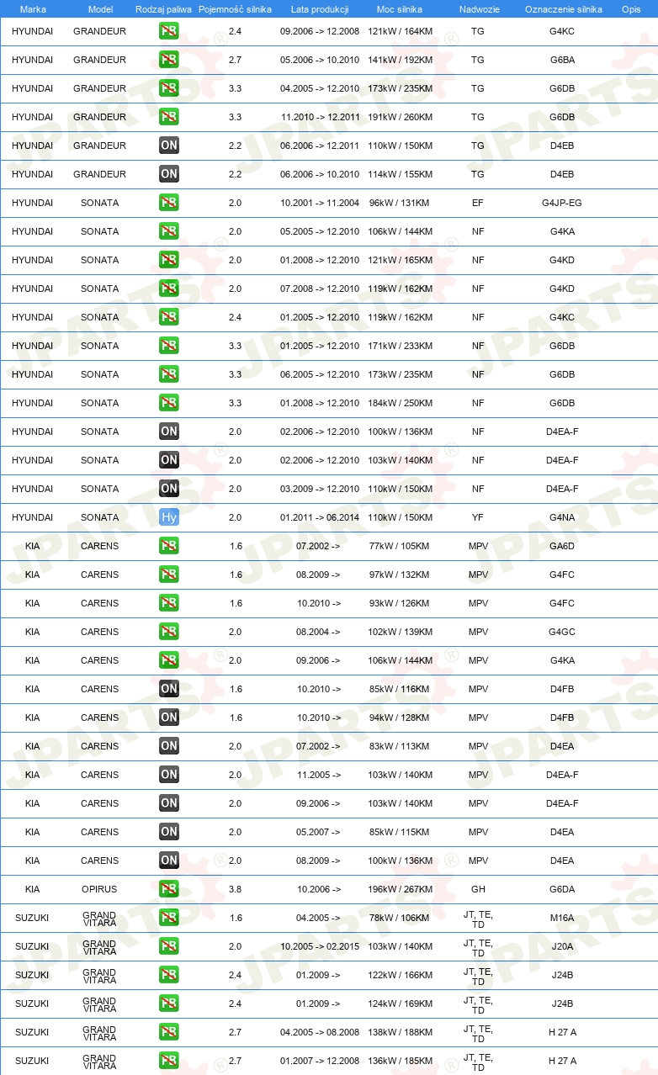Click the Model column header
This screenshot has width=658, height=1075.
click(100, 9)
